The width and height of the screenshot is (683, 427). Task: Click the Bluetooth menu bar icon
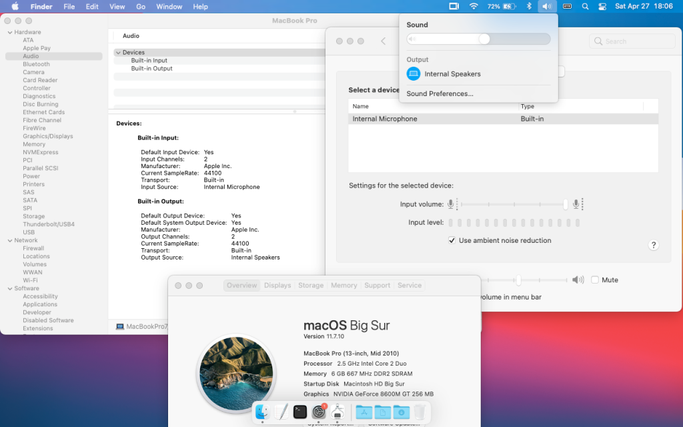(529, 7)
